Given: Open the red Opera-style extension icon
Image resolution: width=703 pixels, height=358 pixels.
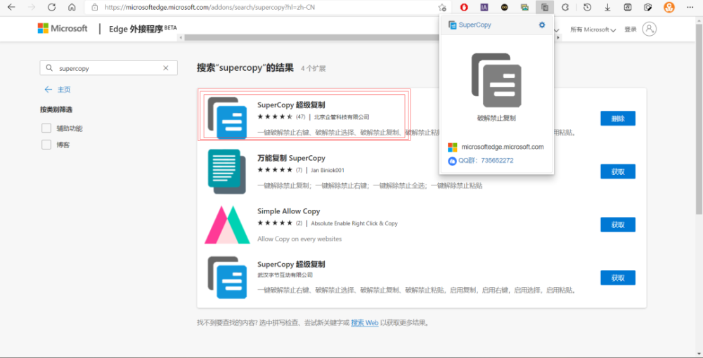Looking at the screenshot, I should [464, 7].
